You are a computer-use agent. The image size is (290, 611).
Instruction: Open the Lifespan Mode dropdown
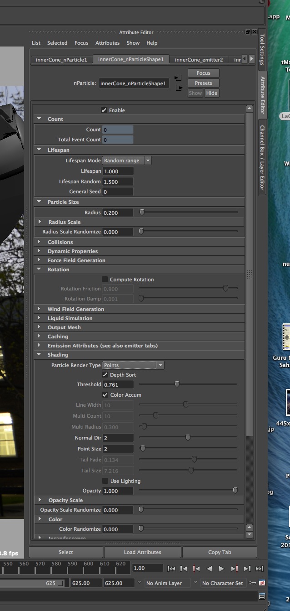pyautogui.click(x=127, y=161)
